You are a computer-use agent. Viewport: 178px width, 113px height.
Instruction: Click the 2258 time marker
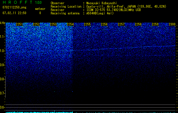coord(138,24)
